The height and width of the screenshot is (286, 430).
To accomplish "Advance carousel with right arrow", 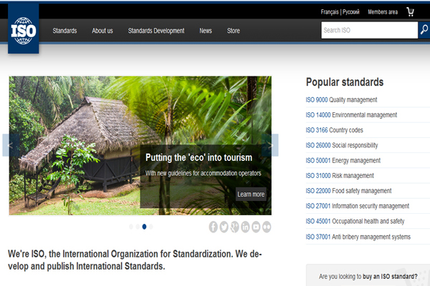I will (x=271, y=145).
